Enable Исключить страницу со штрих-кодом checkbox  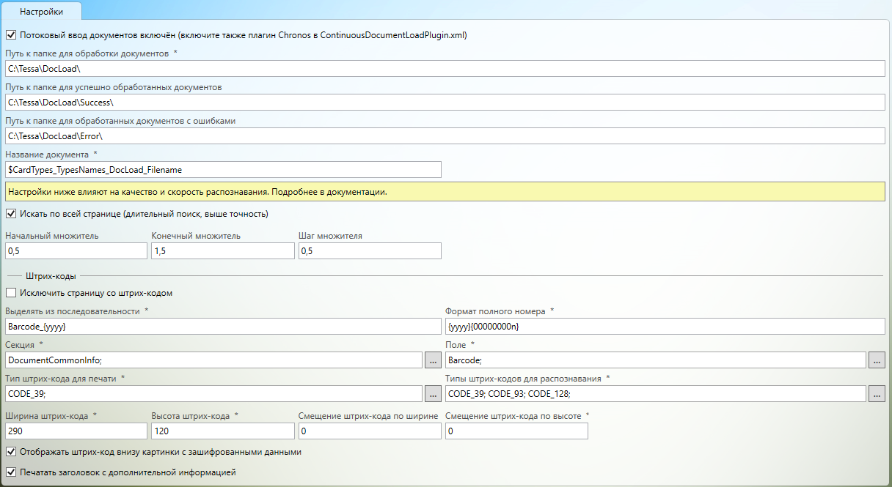point(11,293)
